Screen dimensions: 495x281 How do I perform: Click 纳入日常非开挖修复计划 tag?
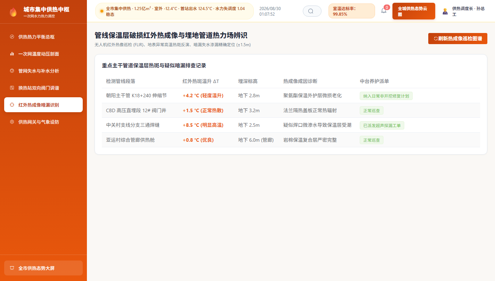click(386, 96)
